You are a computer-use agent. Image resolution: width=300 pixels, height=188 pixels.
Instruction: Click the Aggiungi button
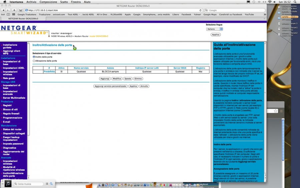pos(105,79)
